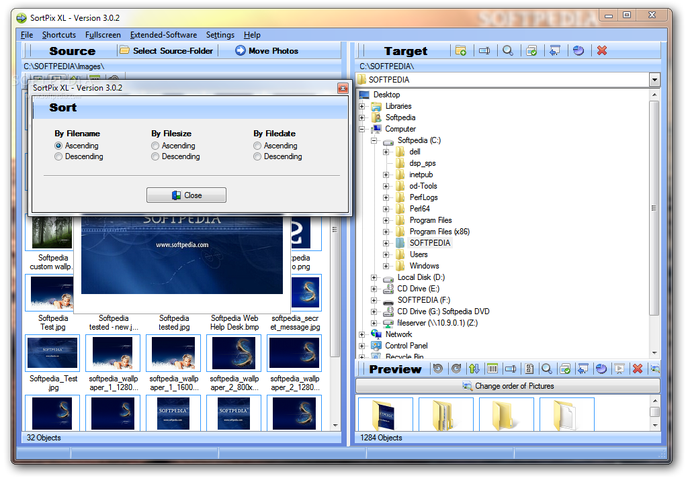686x478 pixels.
Task: Select Descending under By Filedate
Action: pos(257,156)
